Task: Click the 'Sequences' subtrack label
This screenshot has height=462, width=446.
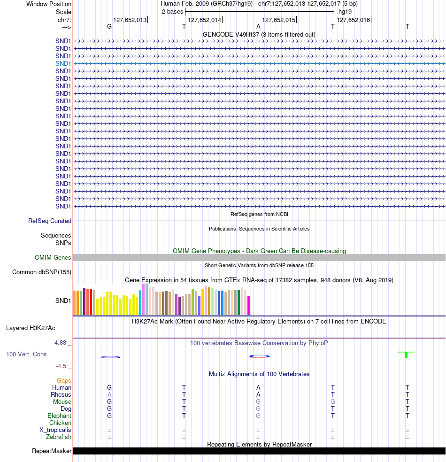Action: point(56,235)
